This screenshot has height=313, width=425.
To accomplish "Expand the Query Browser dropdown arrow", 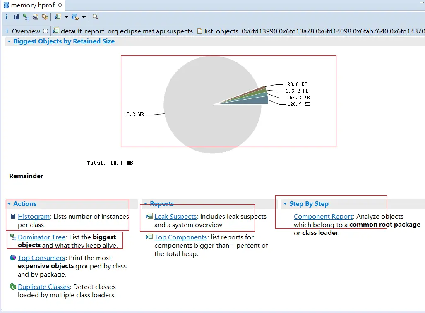I will tap(84, 17).
